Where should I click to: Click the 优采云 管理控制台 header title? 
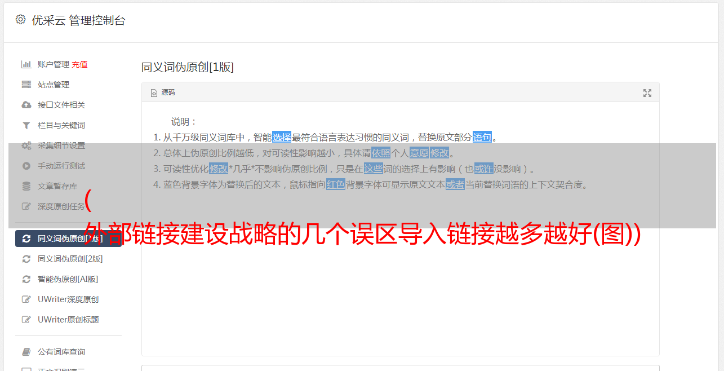click(78, 20)
